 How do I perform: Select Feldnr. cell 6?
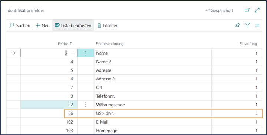49,79
